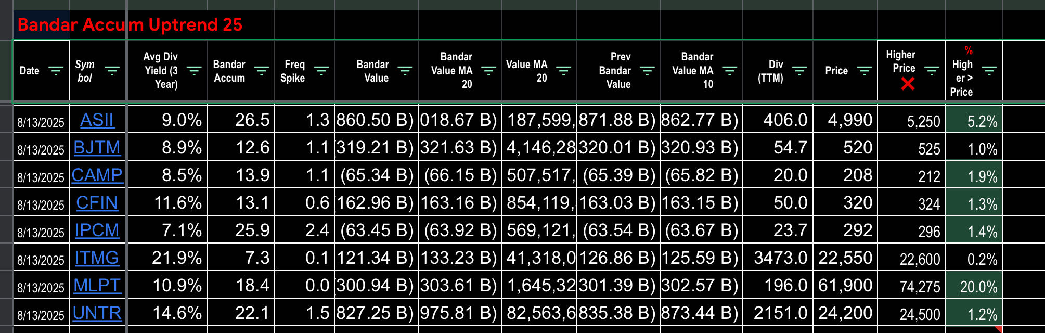Screen dimensions: 1045x333
Task: Open the ITMG symbol link
Action: point(97,258)
